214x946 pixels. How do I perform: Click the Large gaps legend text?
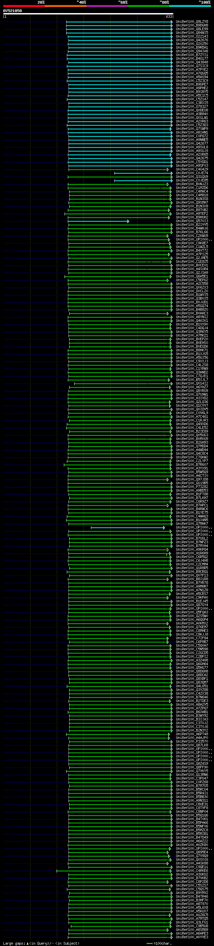pos(41,943)
